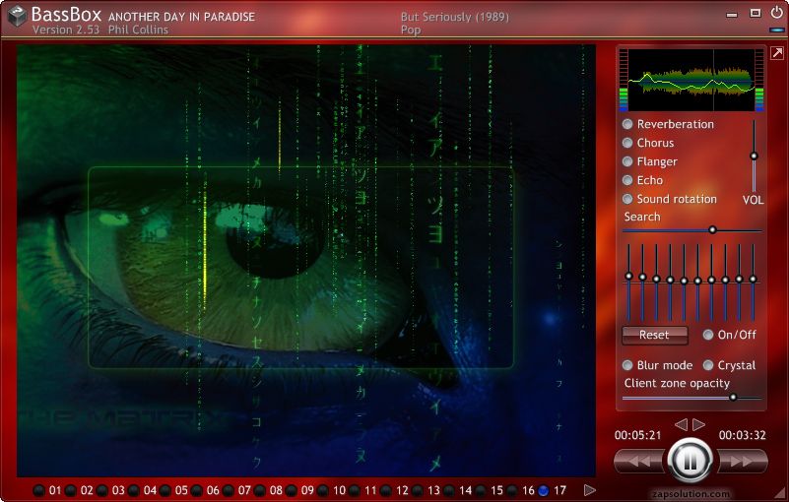The height and width of the screenshot is (502, 789).
Task: Click the Version 2.53 text
Action: point(66,30)
